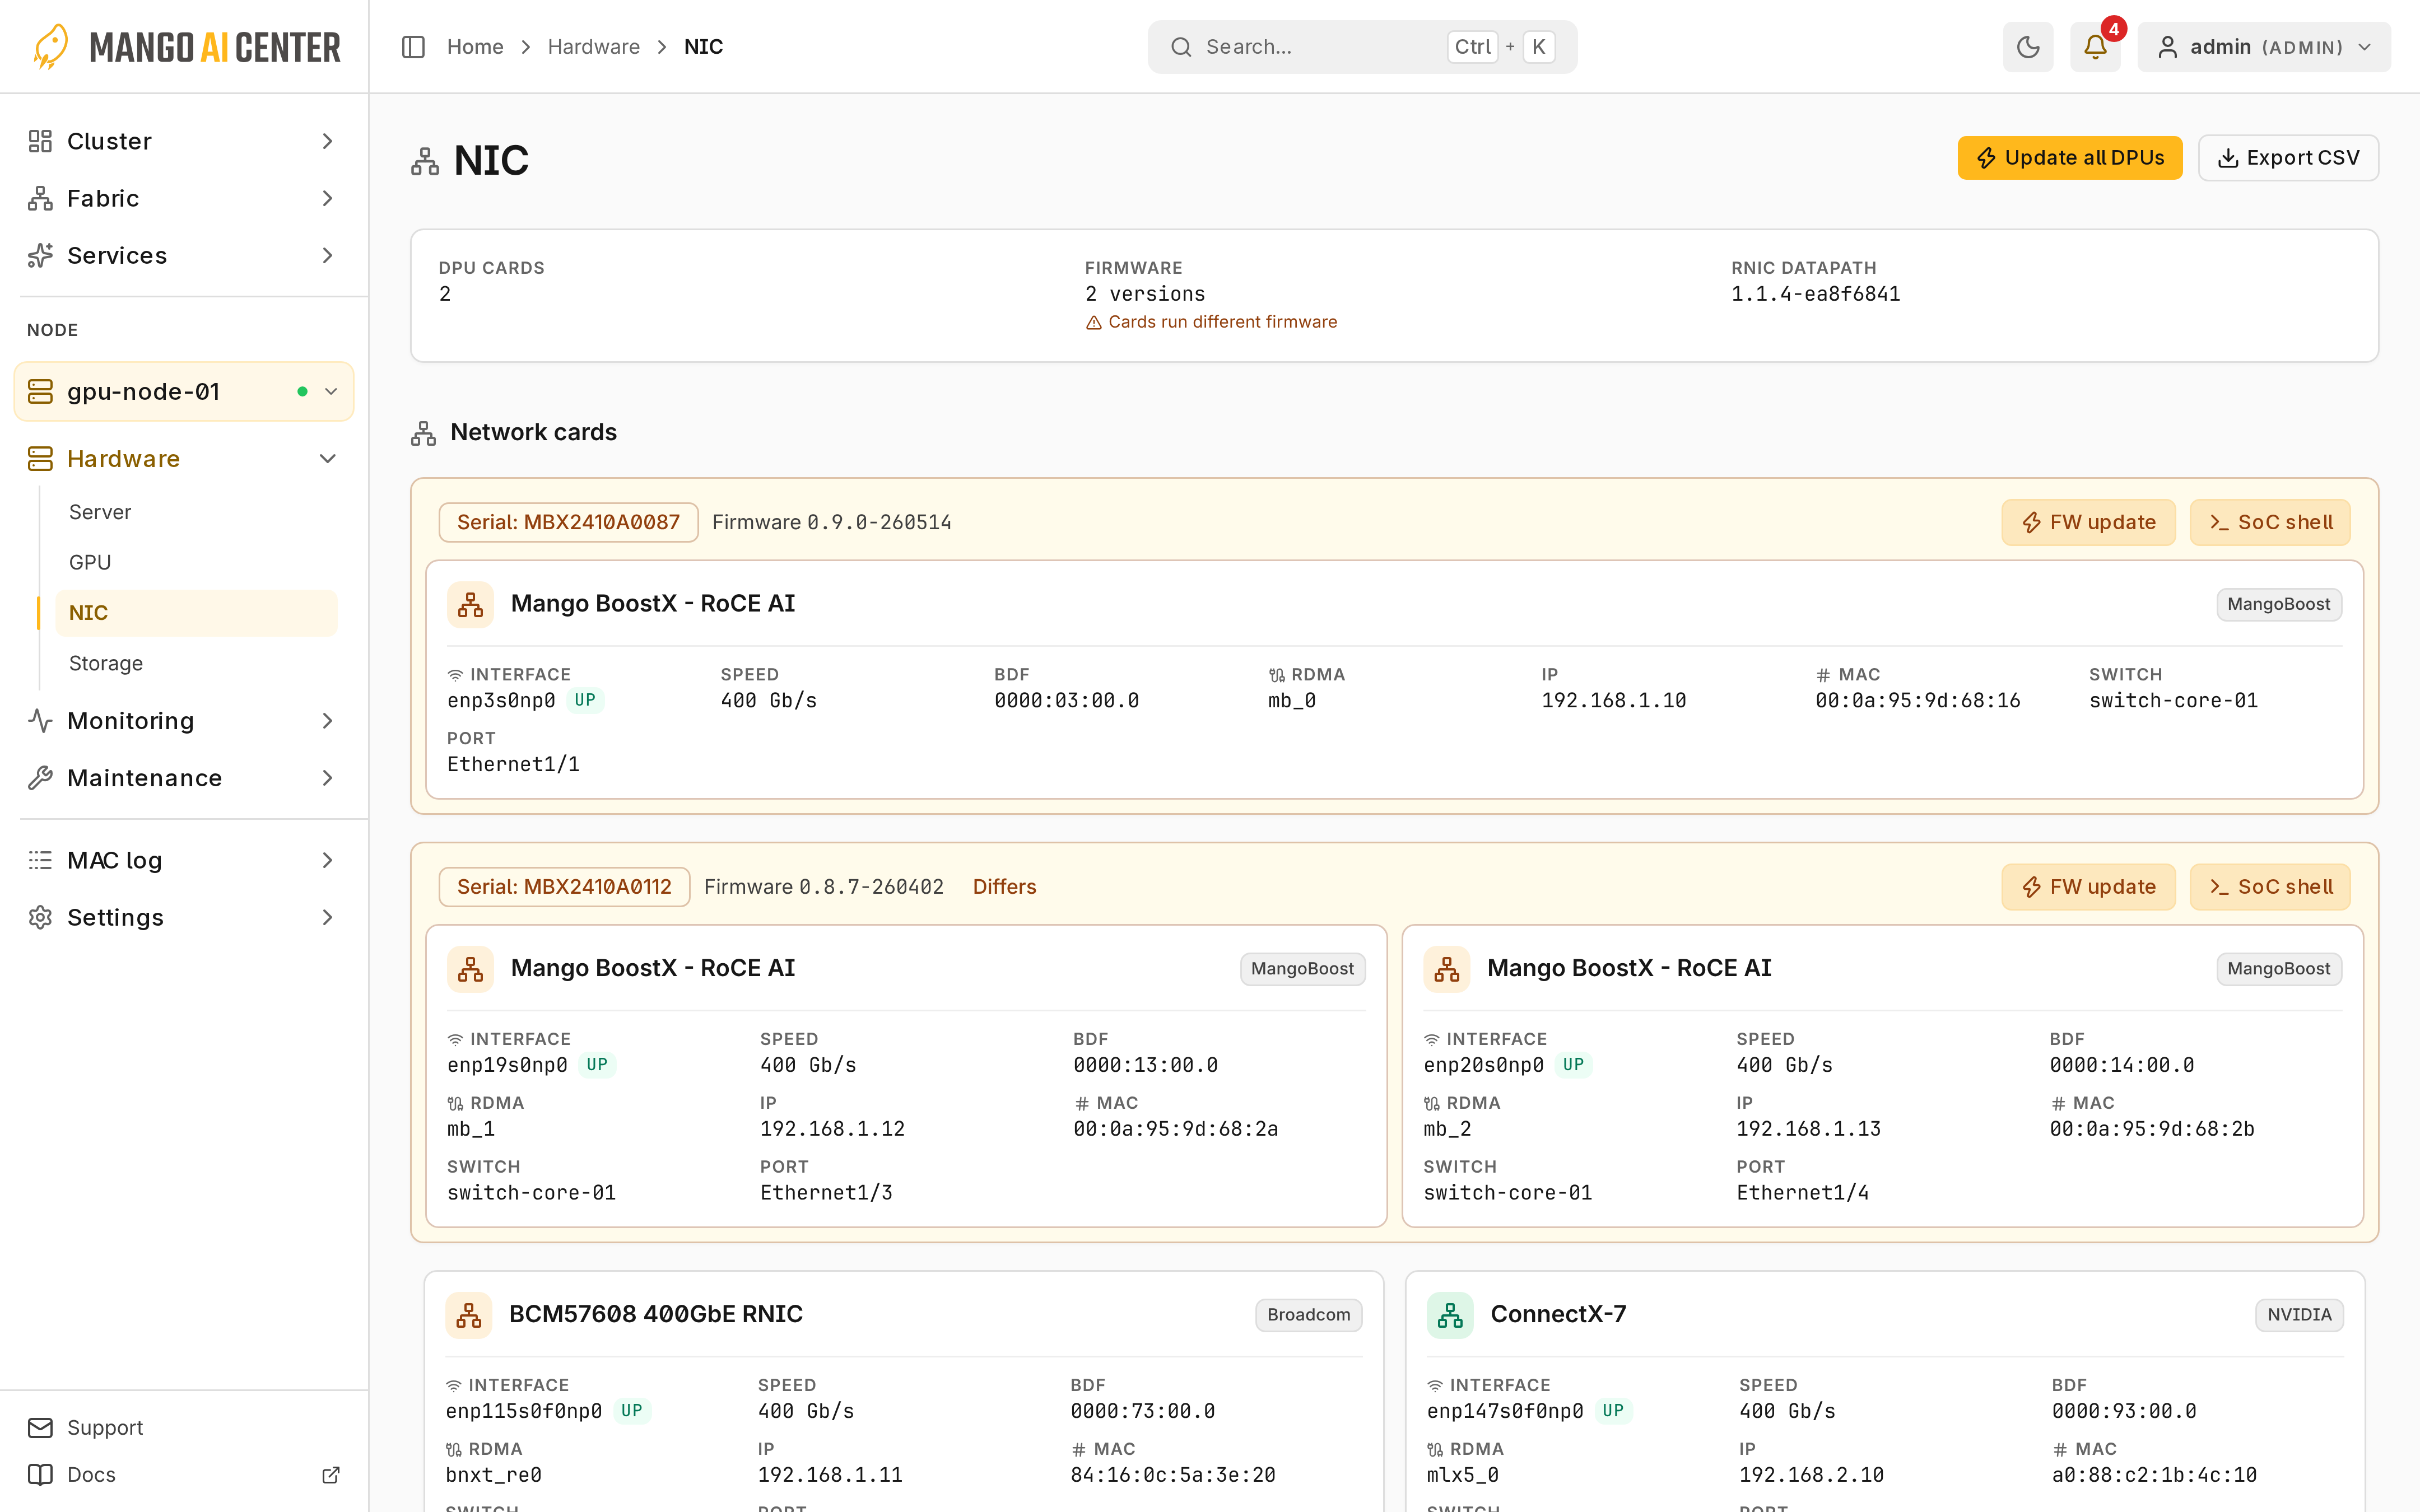Image resolution: width=2420 pixels, height=1512 pixels.
Task: Click the BCM57608 400GbE RNIC card icon
Action: pos(469,1314)
